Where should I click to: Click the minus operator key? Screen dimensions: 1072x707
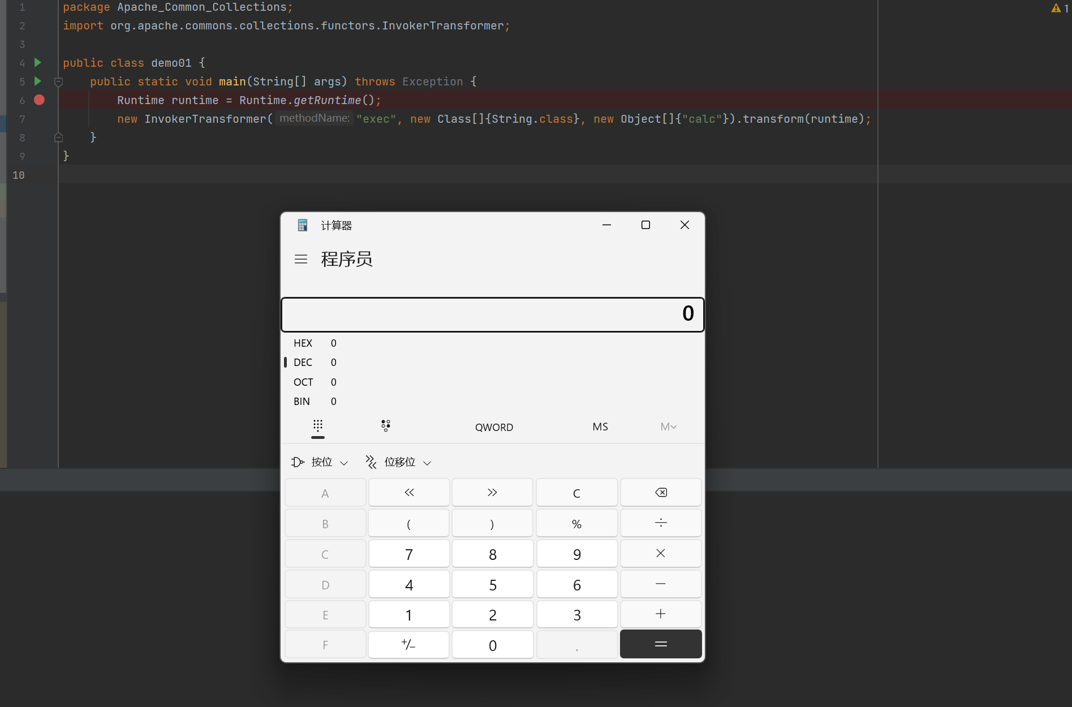(661, 584)
